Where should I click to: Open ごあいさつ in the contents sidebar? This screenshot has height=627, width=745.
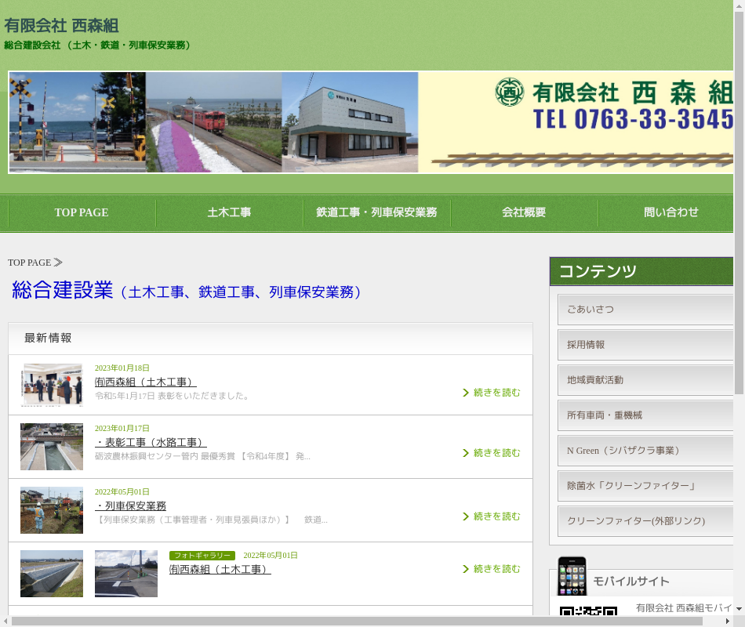(x=645, y=310)
